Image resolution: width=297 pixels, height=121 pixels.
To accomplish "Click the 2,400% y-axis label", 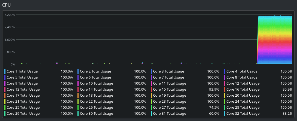I will [x=10, y=27].
